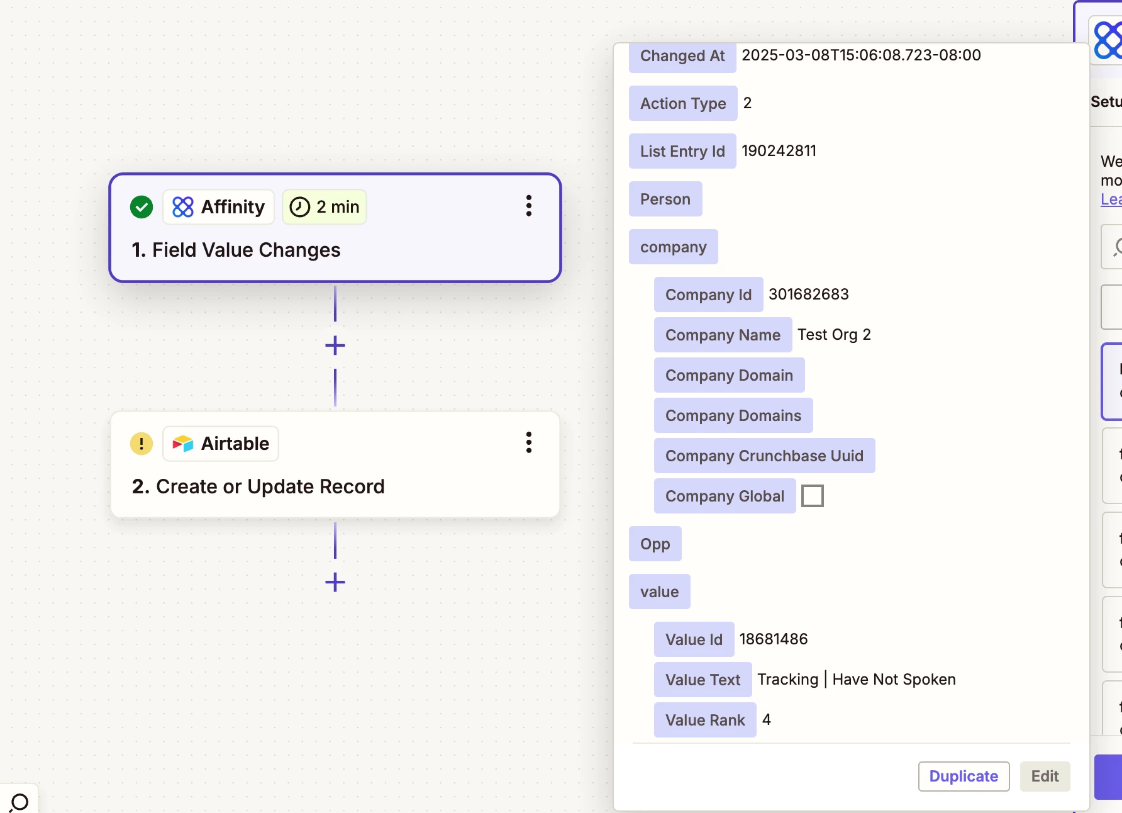Click the green check status icon on step 1

(142, 207)
